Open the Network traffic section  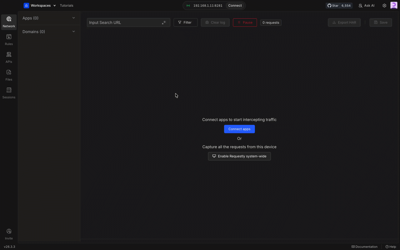coord(9,22)
